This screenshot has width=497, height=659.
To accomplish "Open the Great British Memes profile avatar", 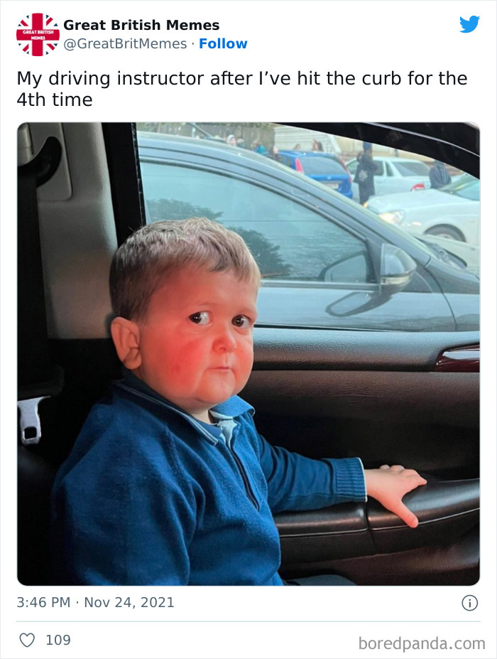I will coord(38,34).
